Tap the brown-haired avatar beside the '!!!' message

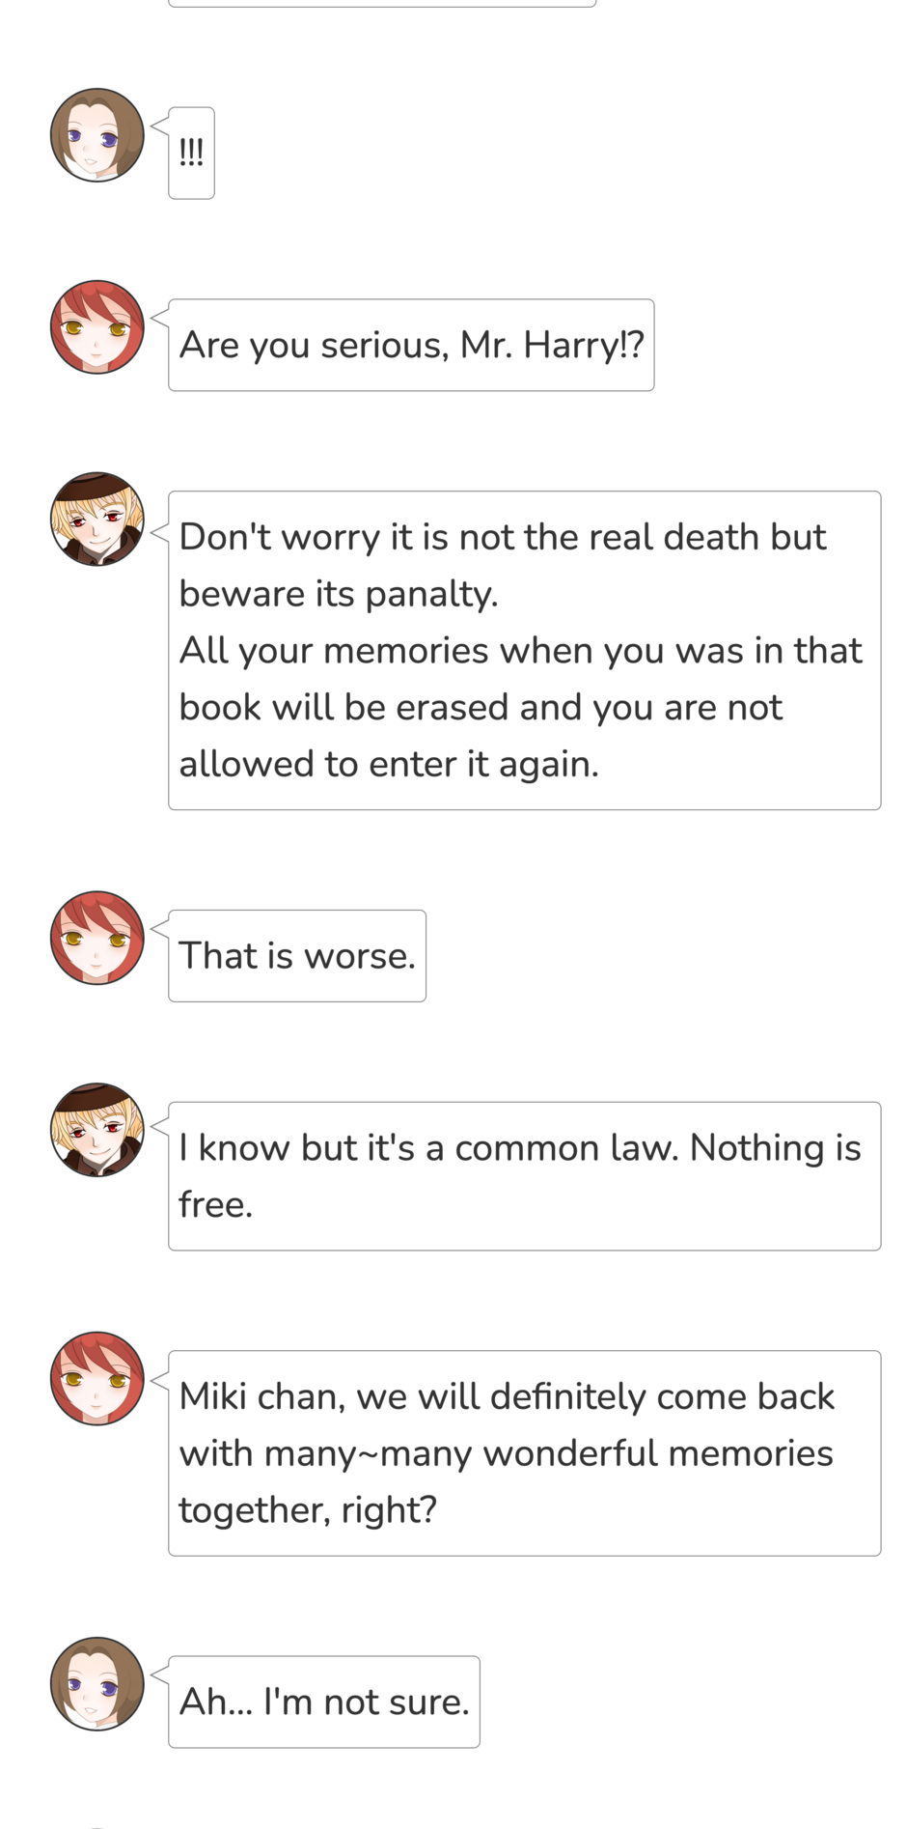97,135
